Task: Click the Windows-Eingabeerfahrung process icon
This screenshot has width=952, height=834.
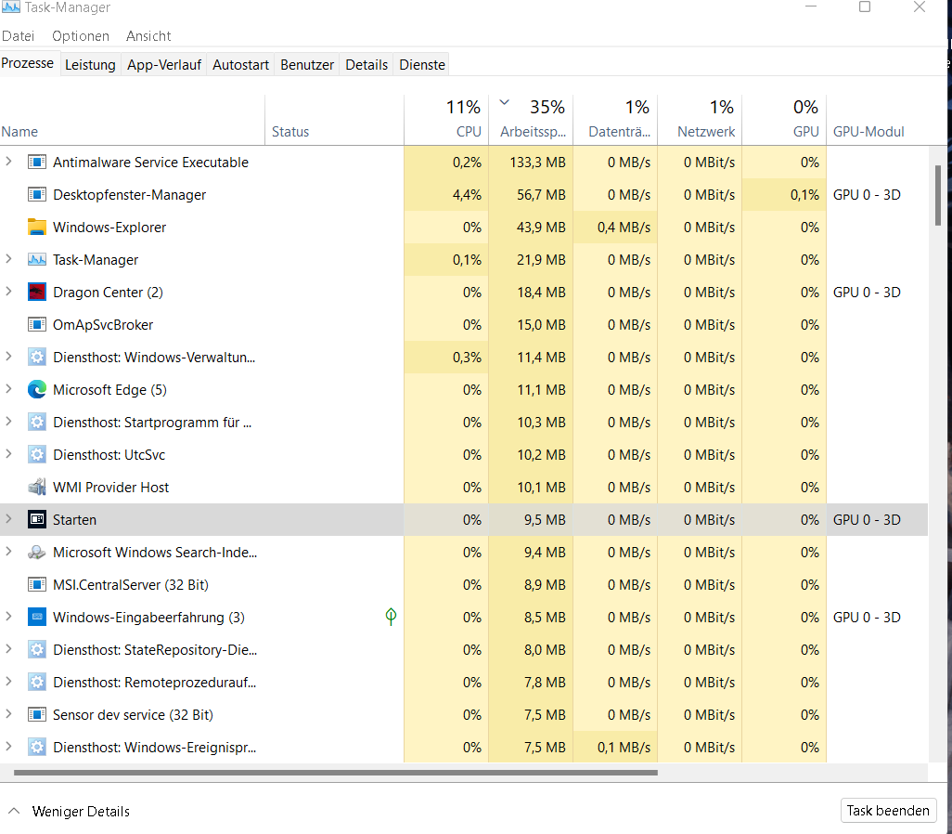Action: click(37, 618)
